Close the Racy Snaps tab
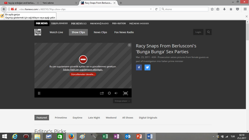This screenshot has height=140, width=249. [x=114, y=3]
